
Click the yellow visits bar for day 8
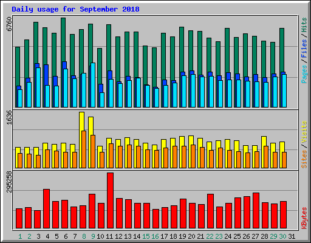pyautogui.click(x=81, y=122)
